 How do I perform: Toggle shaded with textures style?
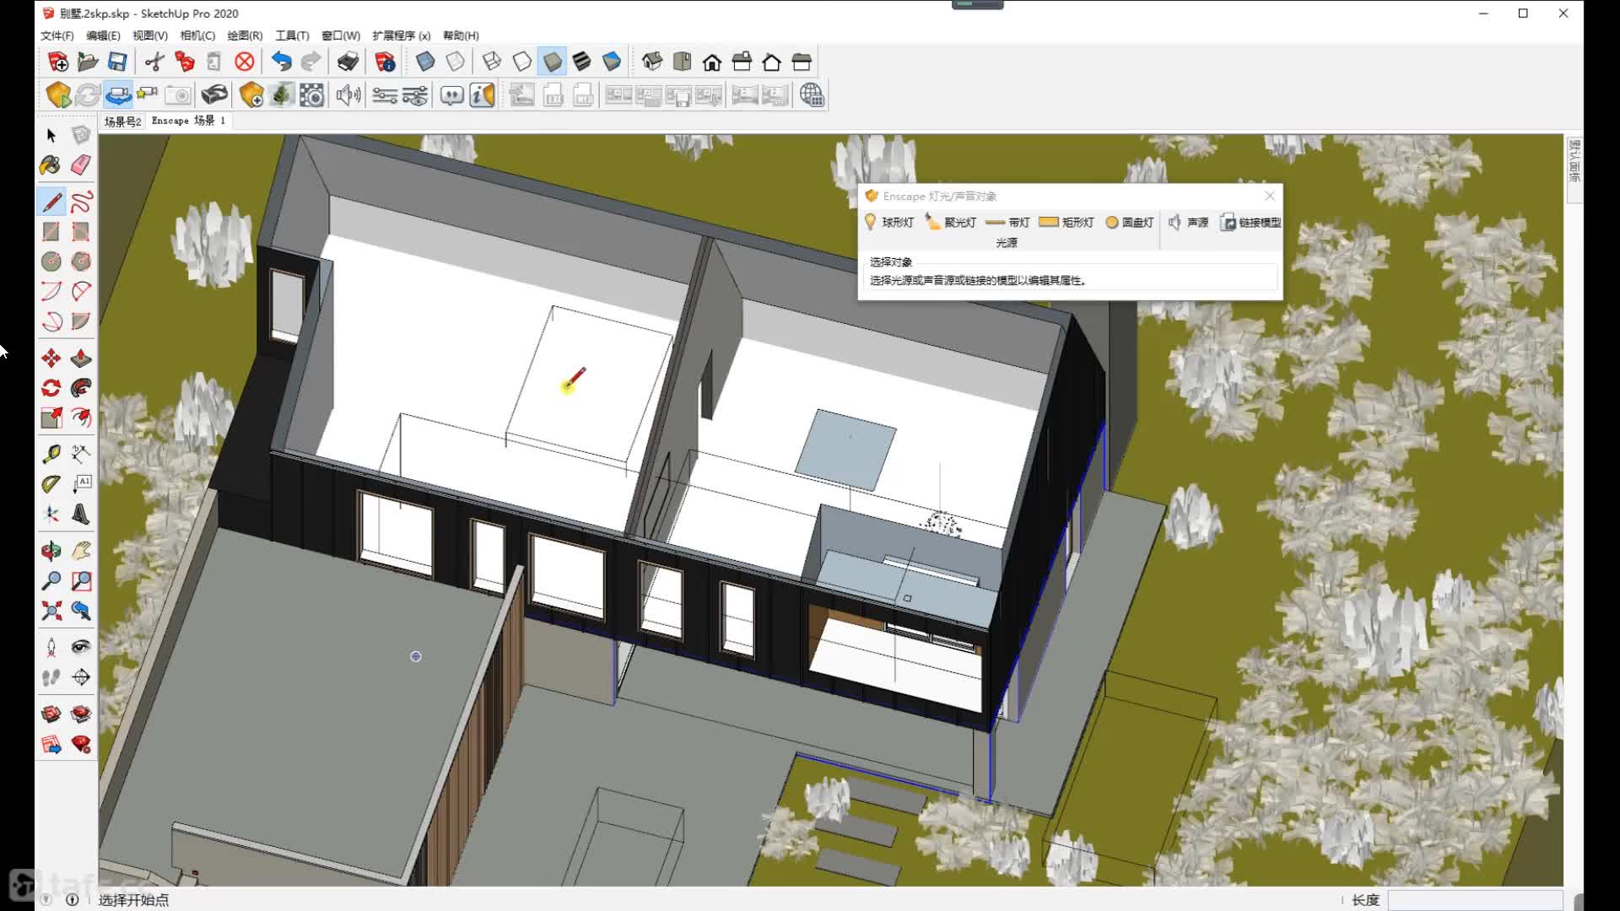(581, 62)
